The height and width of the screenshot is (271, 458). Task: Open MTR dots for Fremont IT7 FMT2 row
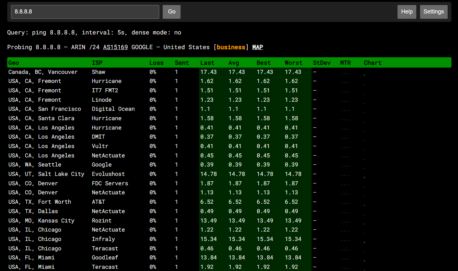click(x=345, y=92)
